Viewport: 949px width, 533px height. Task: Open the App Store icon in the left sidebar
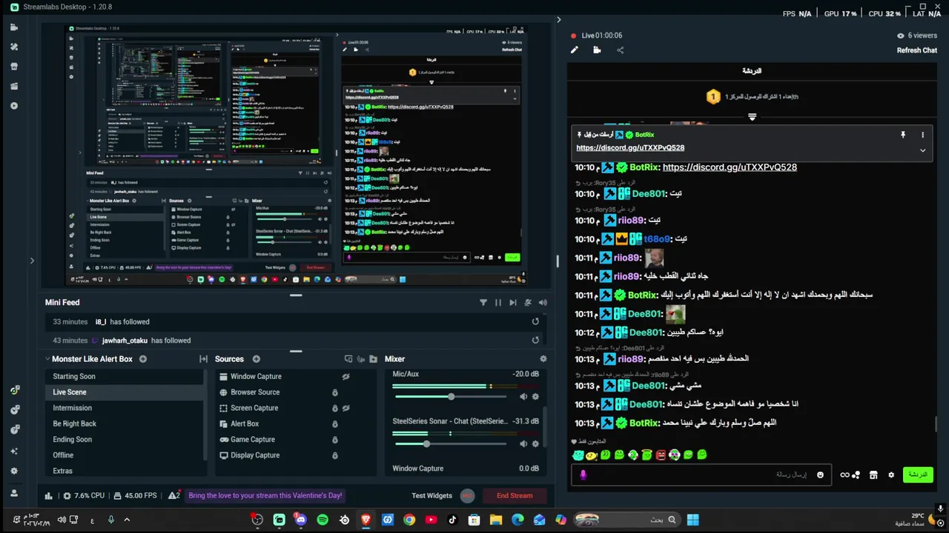14,66
